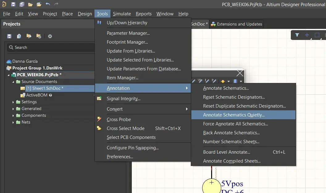Click the P power probe icon
Screen dimensions: 326x193
[214, 81]
